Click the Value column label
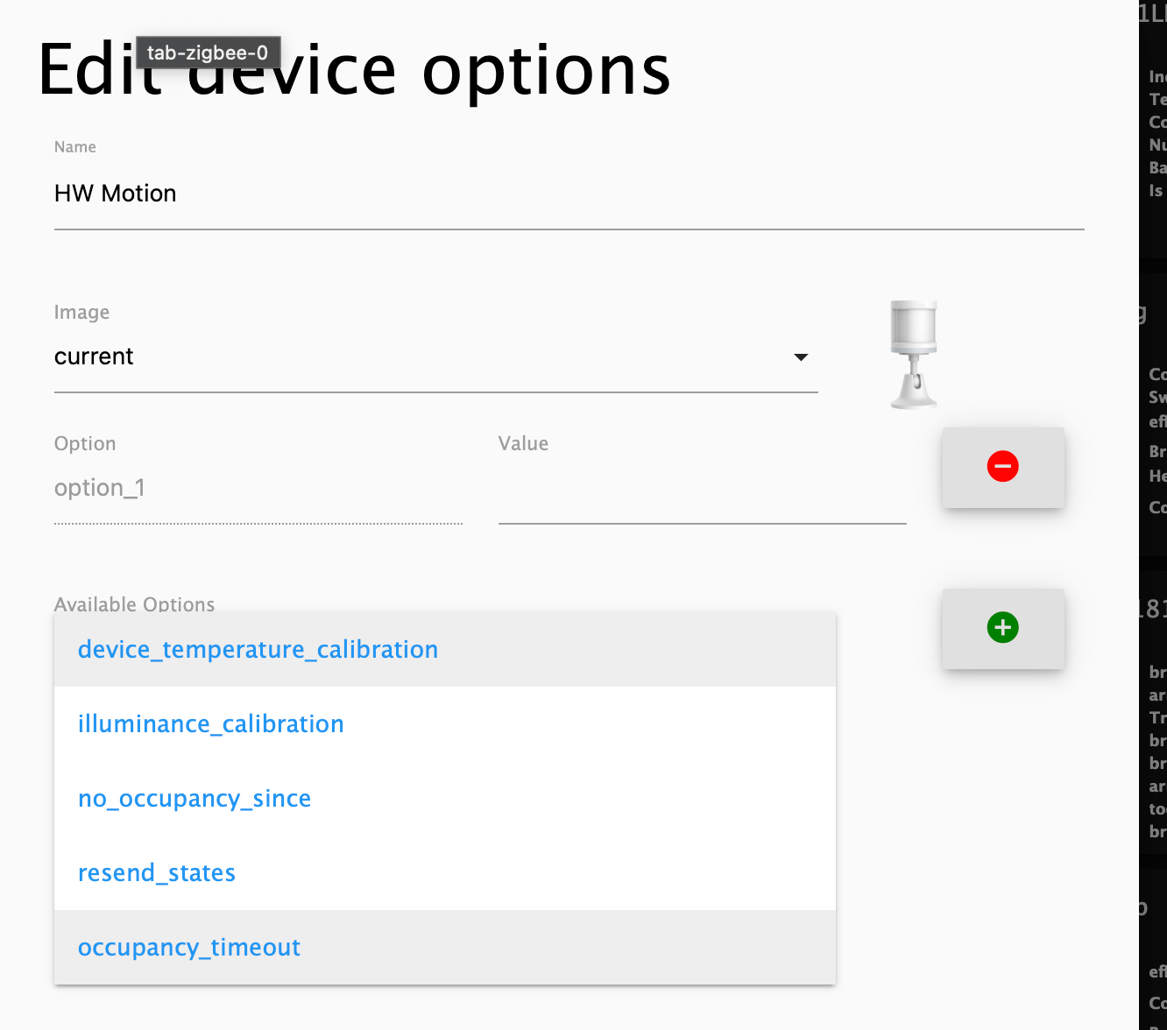This screenshot has width=1167, height=1030. 523,444
